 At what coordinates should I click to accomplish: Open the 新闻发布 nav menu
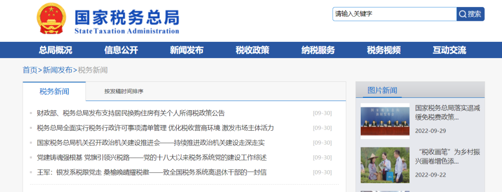click(187, 50)
